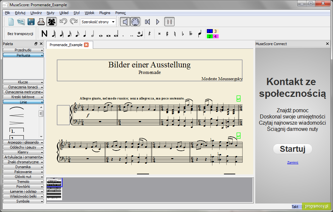Add a tie to the note
This screenshot has width=333, height=212.
pyautogui.click(x=140, y=34)
